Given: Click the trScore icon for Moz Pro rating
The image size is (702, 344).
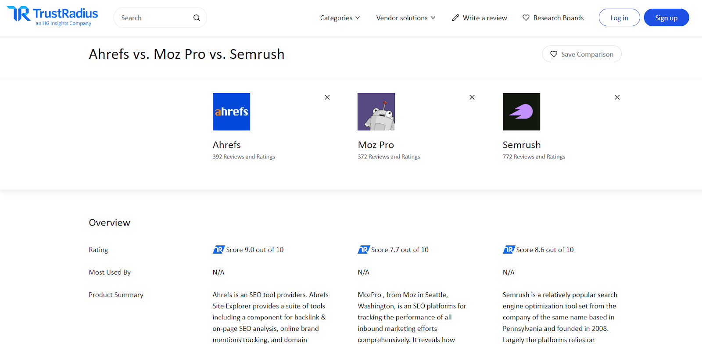Looking at the screenshot, I should 364,250.
